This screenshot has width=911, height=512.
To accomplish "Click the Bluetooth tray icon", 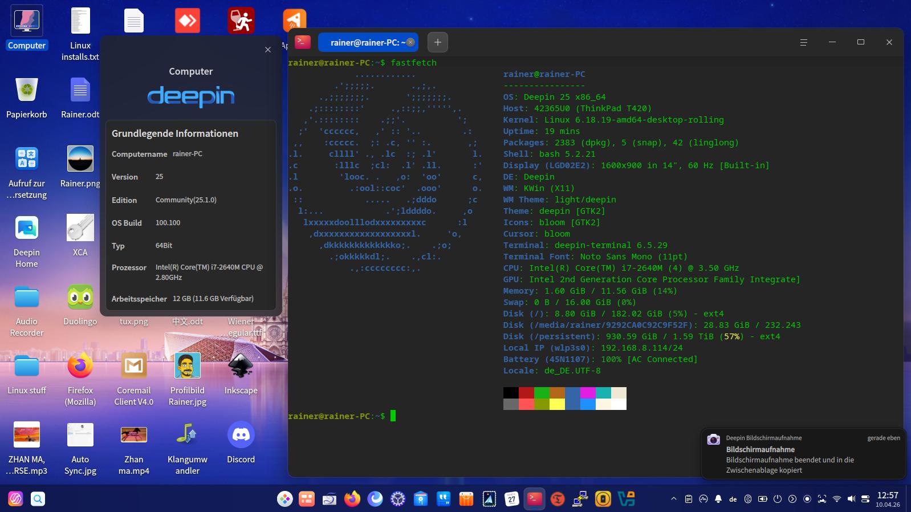I will pyautogui.click(x=748, y=499).
